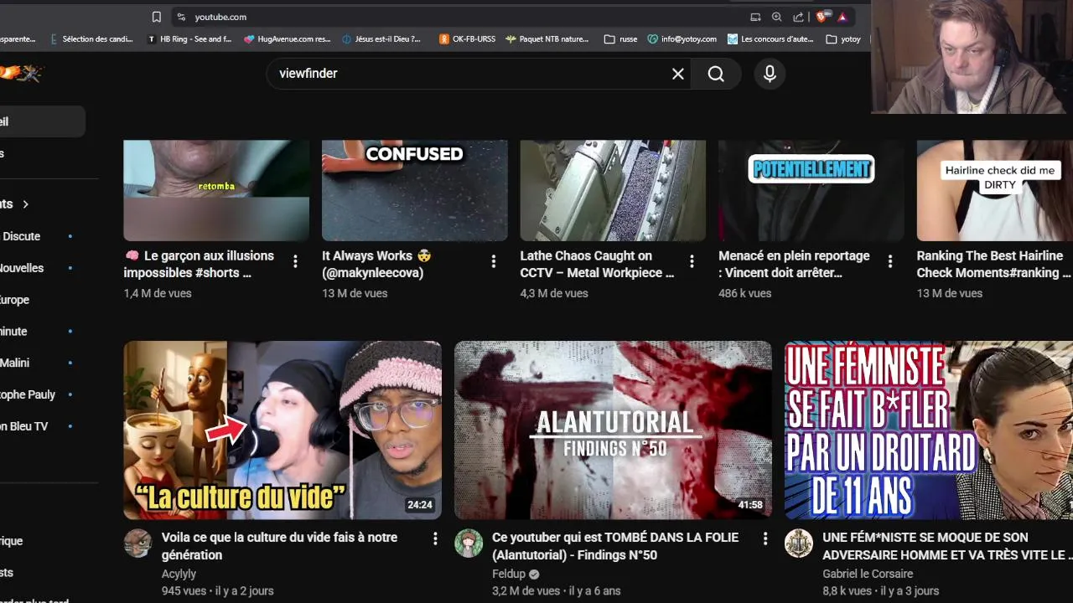
Task: Open the Acylyly channel name link
Action: pos(179,574)
